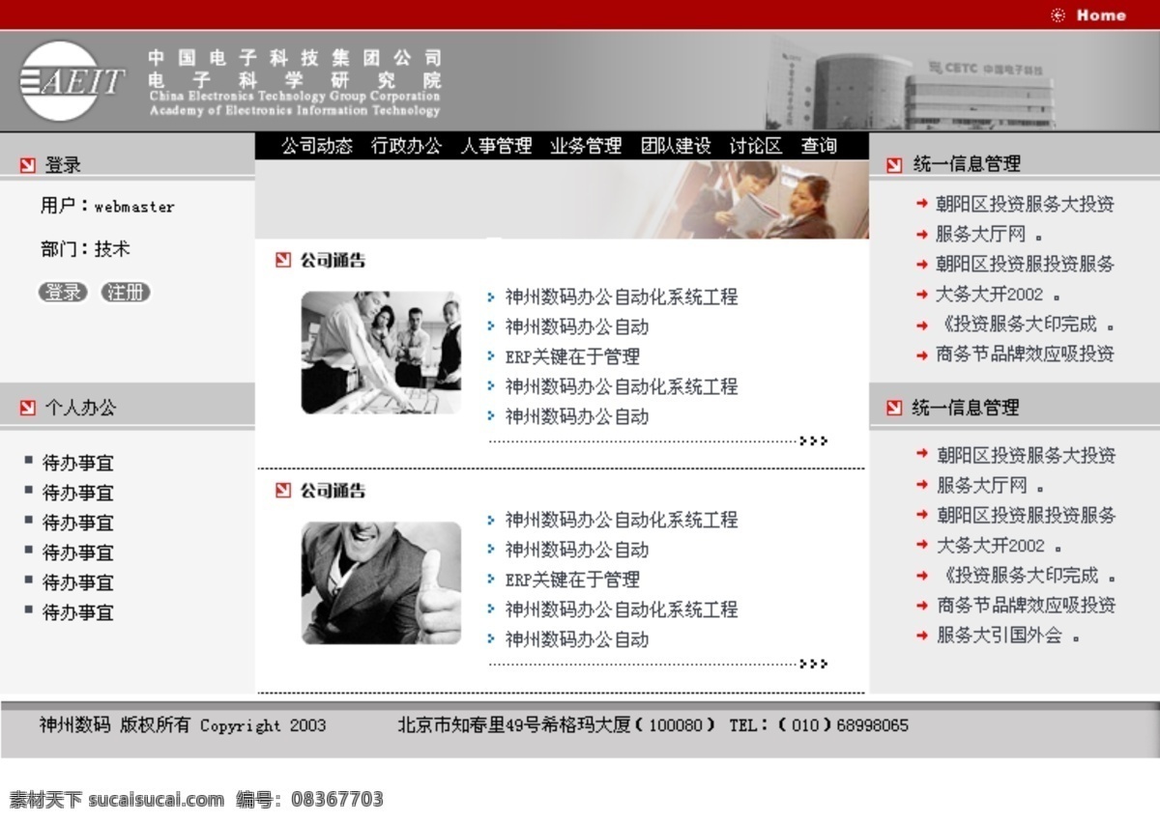Click the >>> more arrows in upper 公司通告

pos(814,441)
